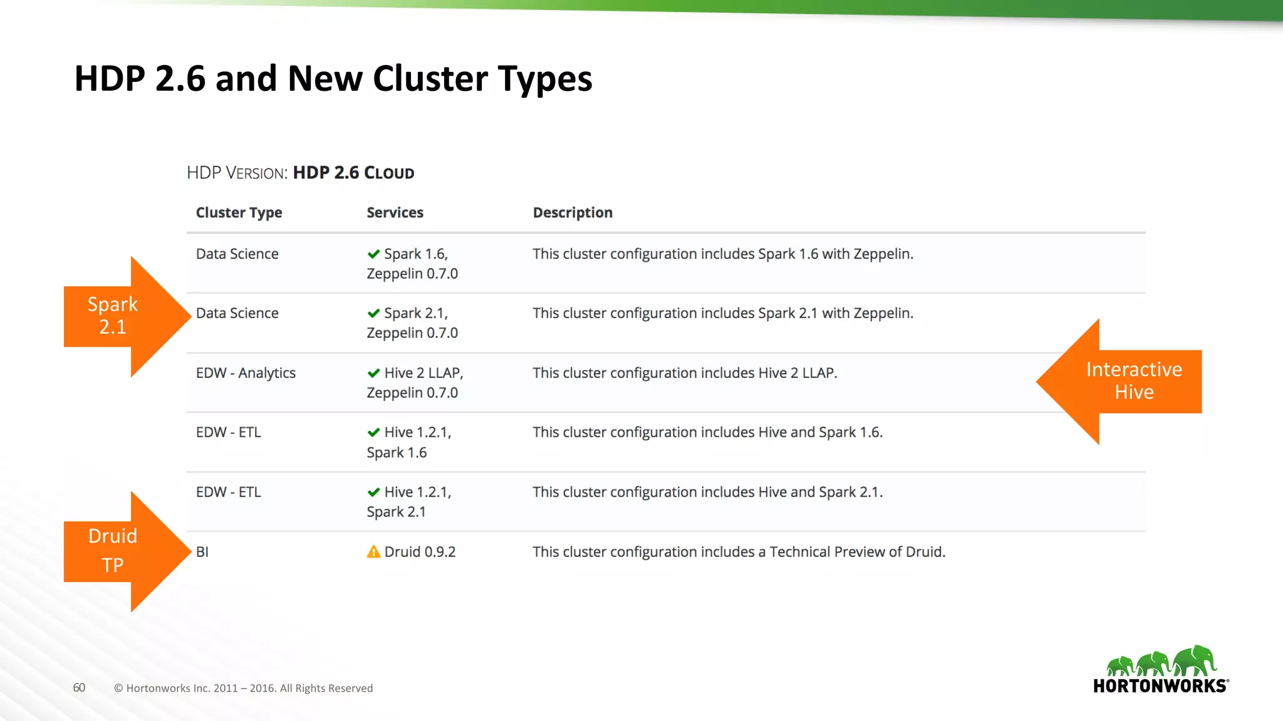
Task: Click the Hortonworks copyright notice
Action: click(x=243, y=688)
